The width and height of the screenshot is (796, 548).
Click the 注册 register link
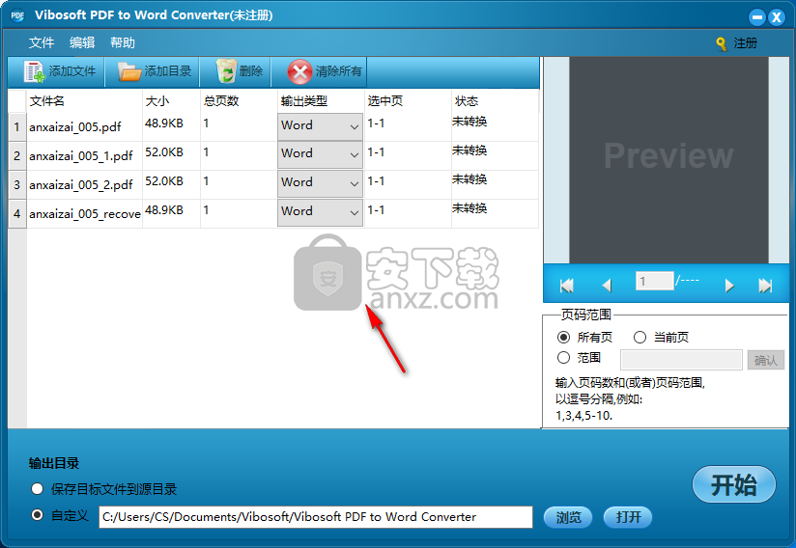pos(745,43)
